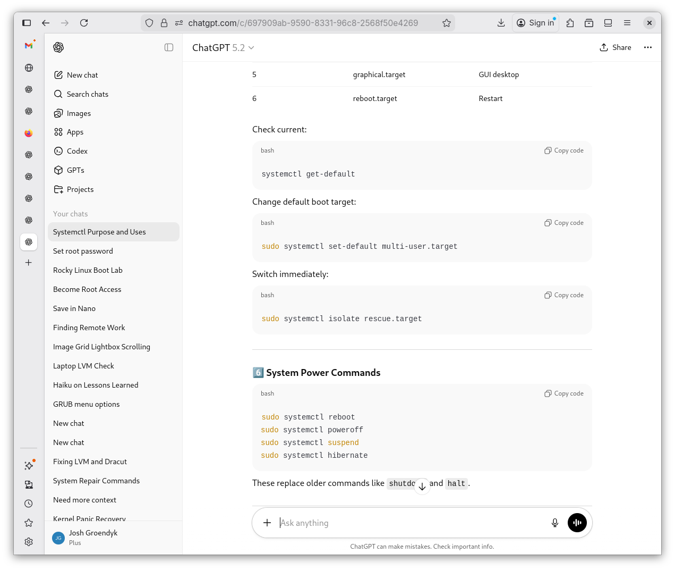Open the browser extensions puzzle icon

(570, 23)
